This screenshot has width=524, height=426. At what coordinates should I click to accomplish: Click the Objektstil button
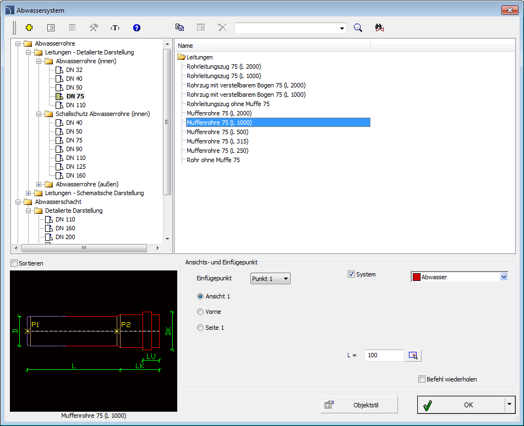point(359,405)
